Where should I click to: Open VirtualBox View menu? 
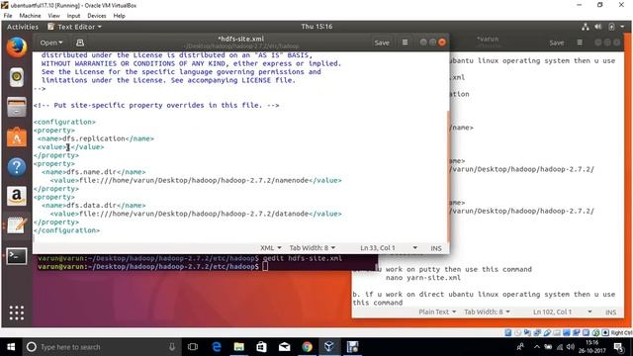53,16
